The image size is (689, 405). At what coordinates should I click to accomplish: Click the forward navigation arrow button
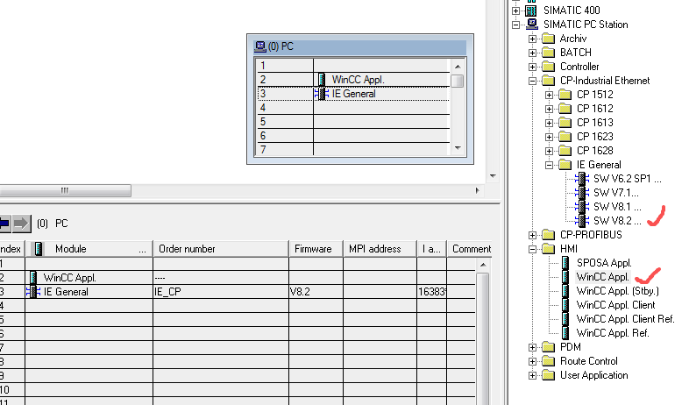21,223
